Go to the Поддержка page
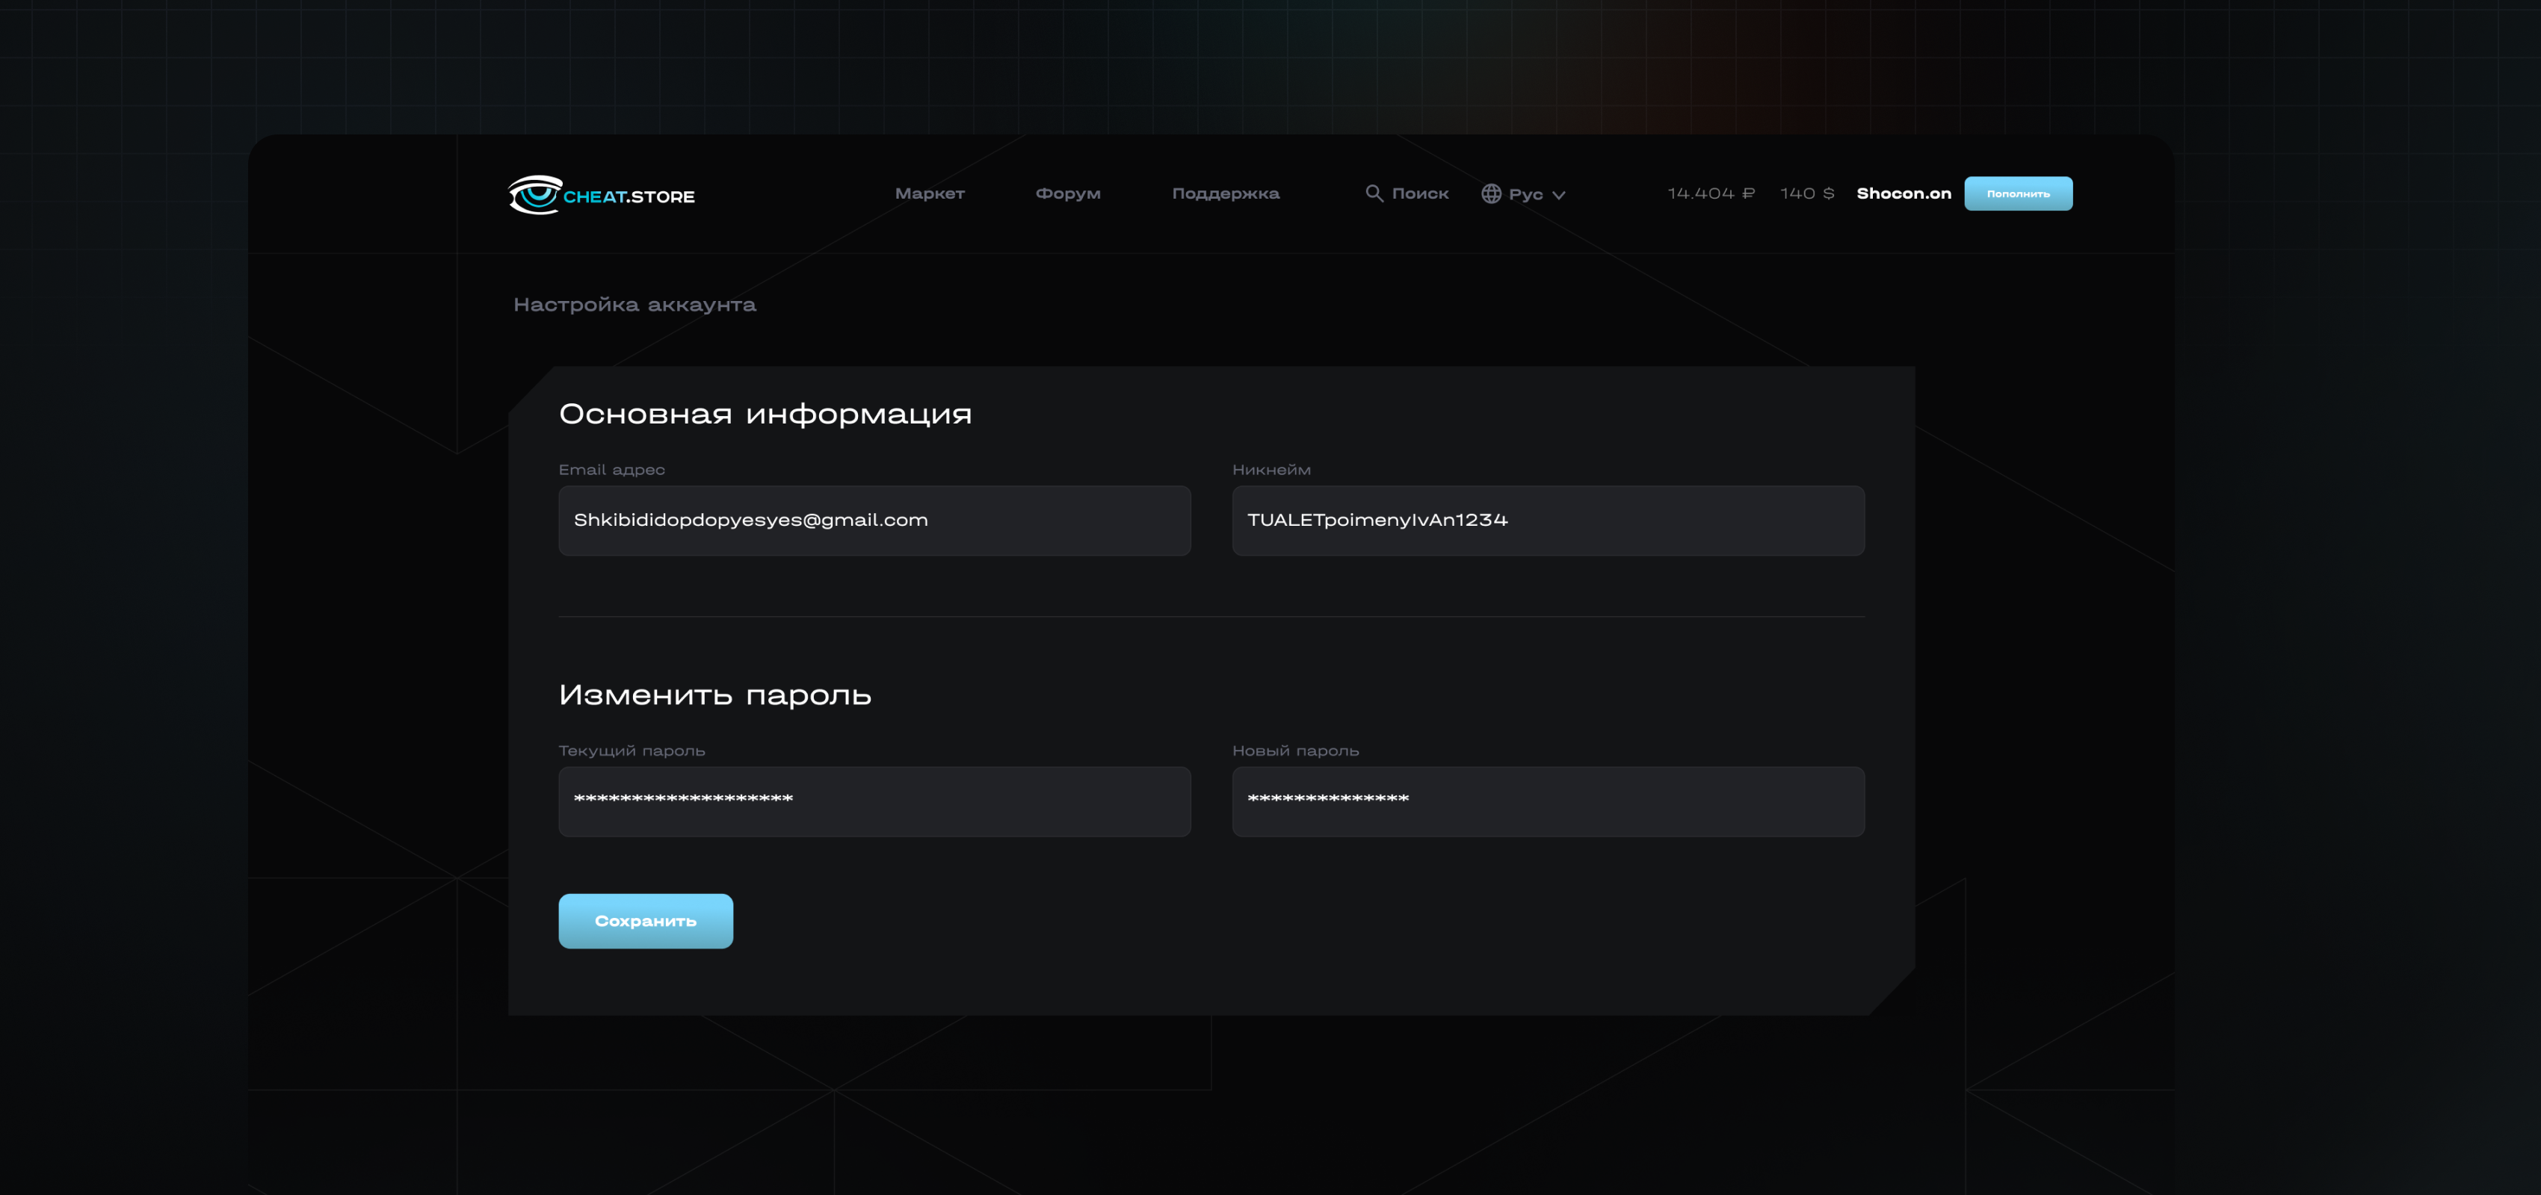The width and height of the screenshot is (2541, 1195). click(1225, 193)
